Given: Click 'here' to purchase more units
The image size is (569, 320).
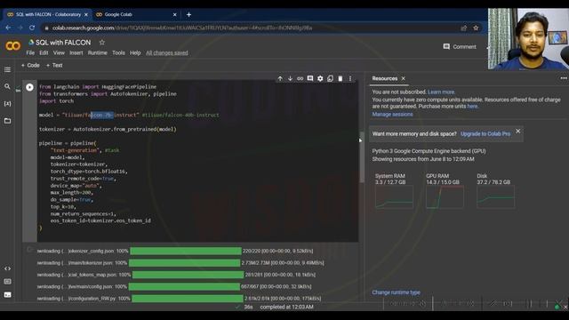Looking at the screenshot, I should 472,107.
